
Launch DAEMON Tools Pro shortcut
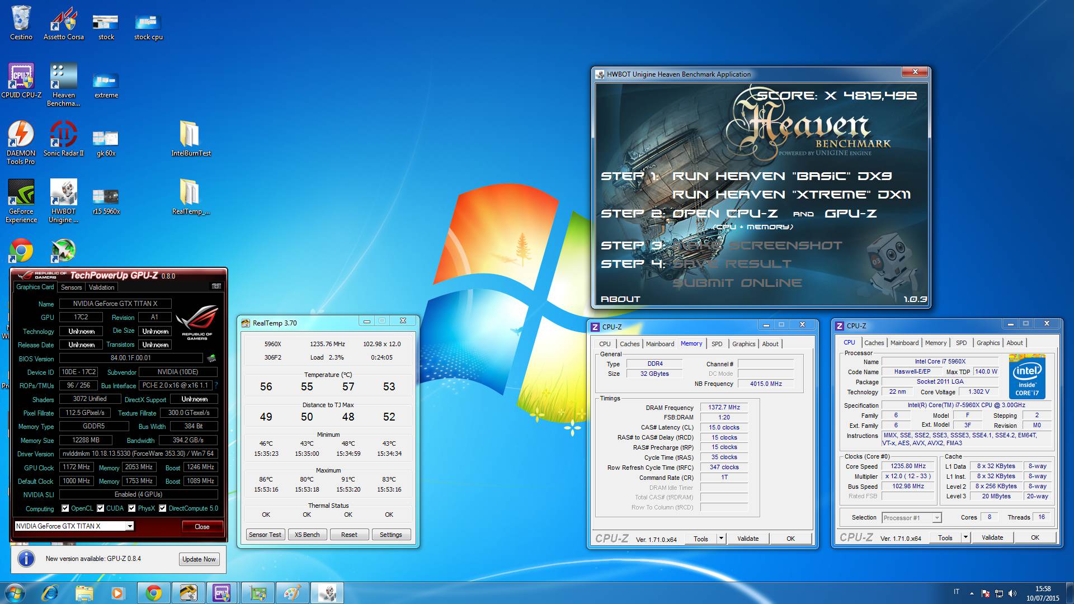(x=21, y=143)
